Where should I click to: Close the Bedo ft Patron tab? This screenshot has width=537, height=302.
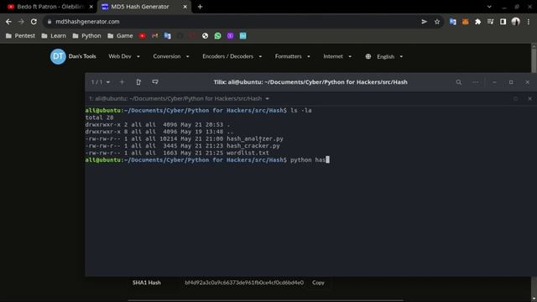pos(91,7)
